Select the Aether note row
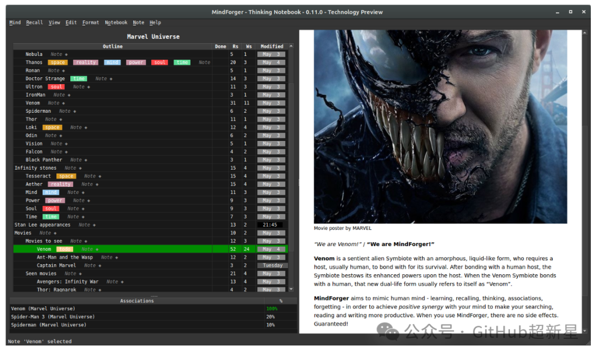598x356 pixels. [x=151, y=184]
